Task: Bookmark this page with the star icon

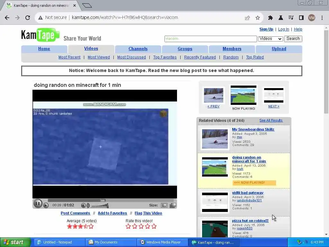Action: [258, 18]
